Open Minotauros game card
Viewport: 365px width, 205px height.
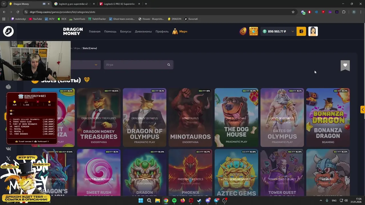pyautogui.click(x=190, y=118)
